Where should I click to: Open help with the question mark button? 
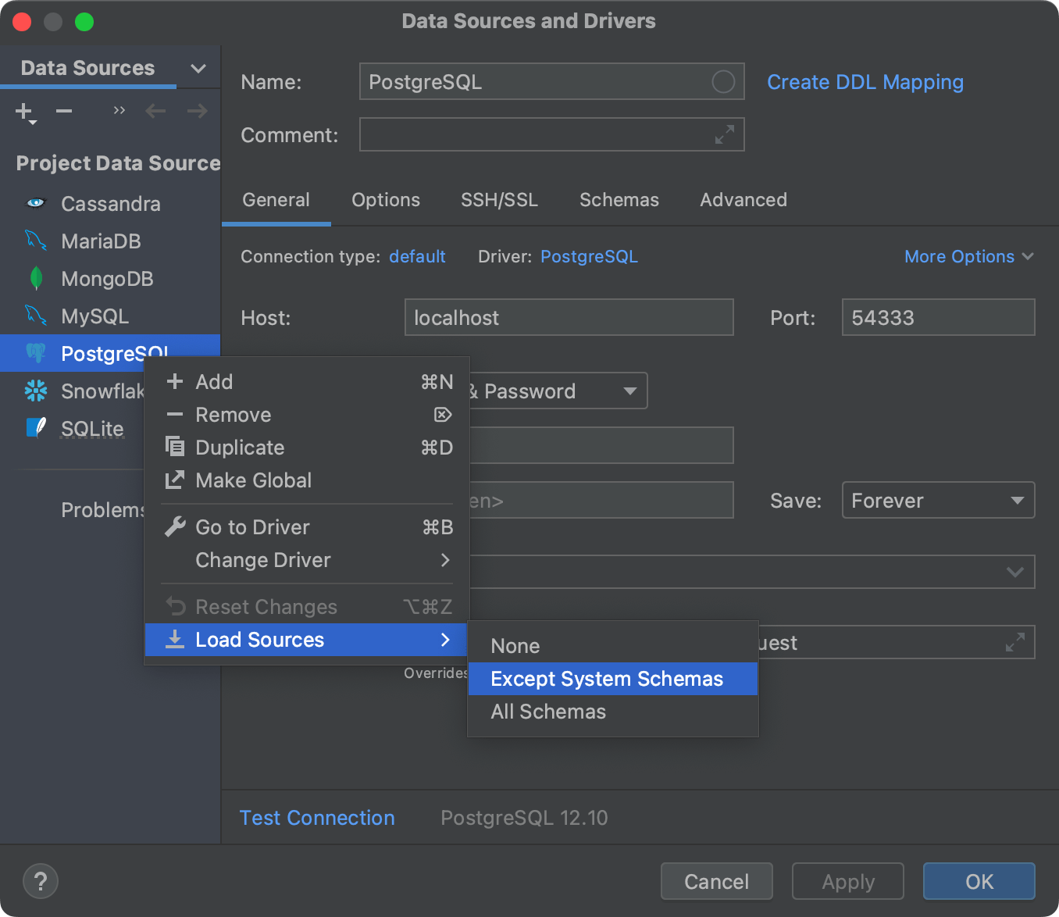pos(41,882)
